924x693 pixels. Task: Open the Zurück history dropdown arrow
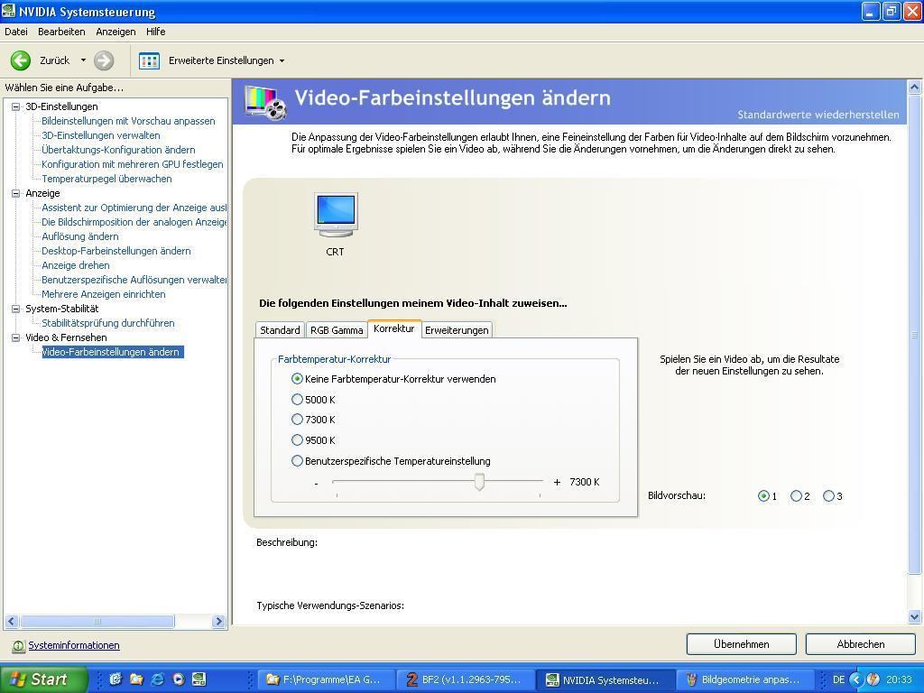point(83,60)
